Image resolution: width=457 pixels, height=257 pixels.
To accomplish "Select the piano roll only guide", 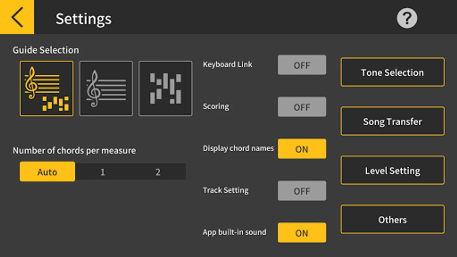I will click(165, 89).
